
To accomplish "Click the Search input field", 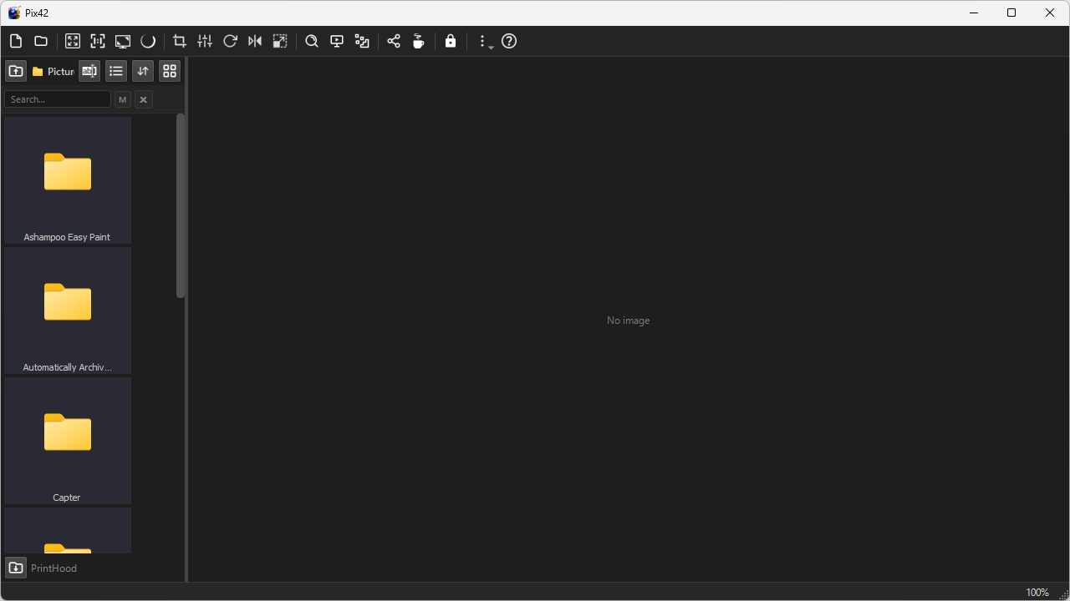I will pyautogui.click(x=58, y=99).
